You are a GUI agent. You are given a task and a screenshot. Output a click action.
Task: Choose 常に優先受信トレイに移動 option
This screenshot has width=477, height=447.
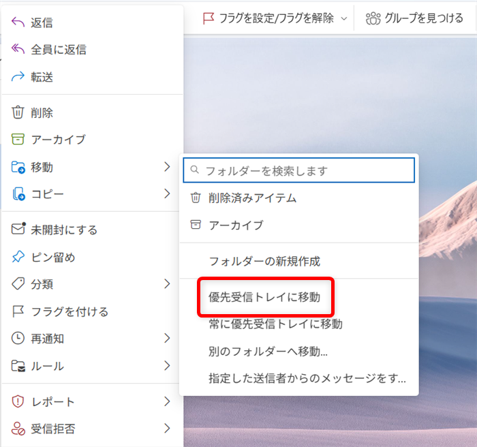275,324
